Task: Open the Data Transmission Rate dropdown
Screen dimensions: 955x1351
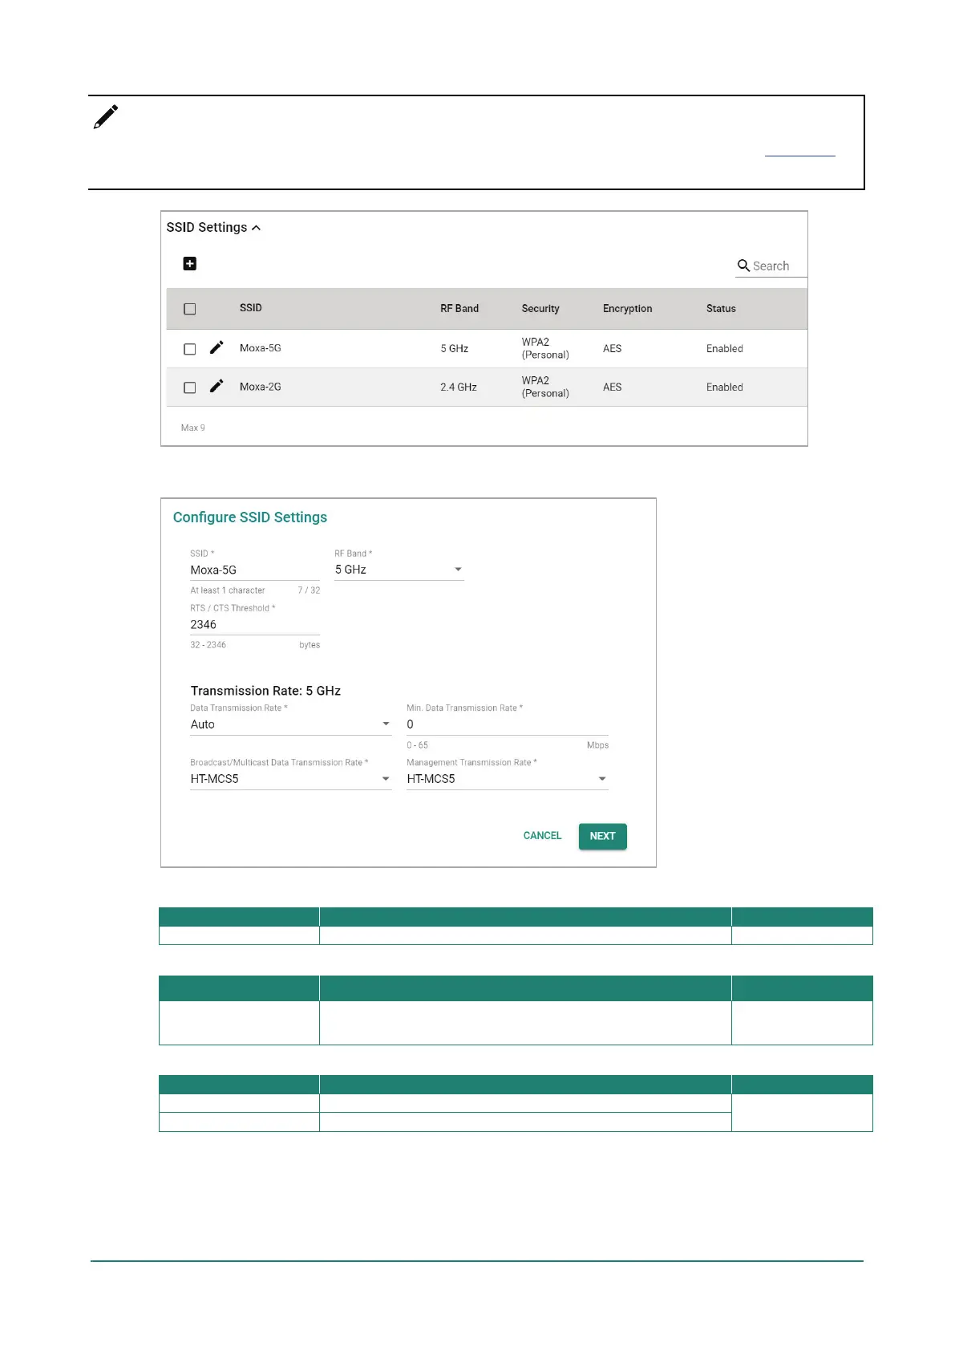Action: [290, 724]
